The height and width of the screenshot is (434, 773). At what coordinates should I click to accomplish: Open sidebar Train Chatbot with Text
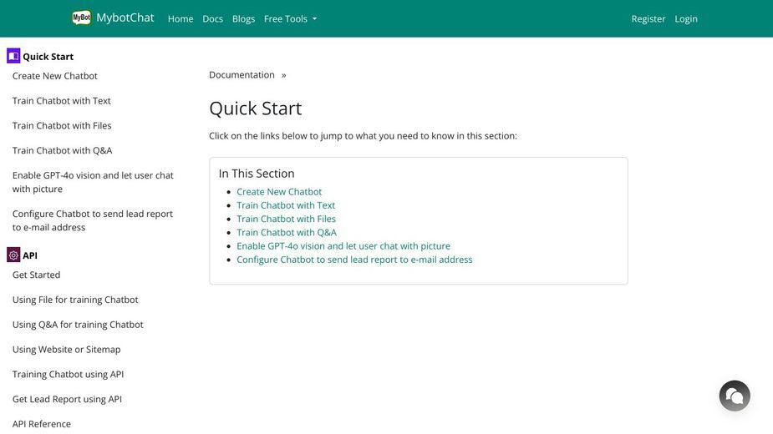pyautogui.click(x=62, y=100)
